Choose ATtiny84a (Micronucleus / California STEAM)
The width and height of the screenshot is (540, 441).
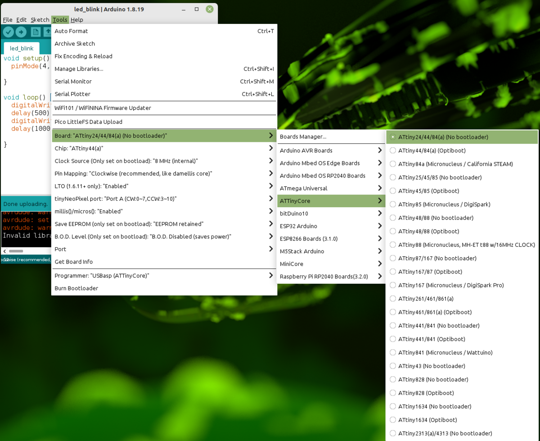(x=462, y=164)
